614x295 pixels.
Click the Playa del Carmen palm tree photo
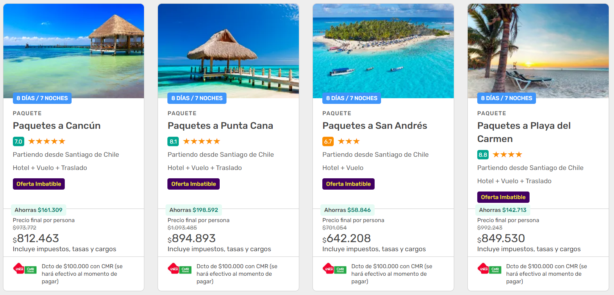(x=538, y=49)
